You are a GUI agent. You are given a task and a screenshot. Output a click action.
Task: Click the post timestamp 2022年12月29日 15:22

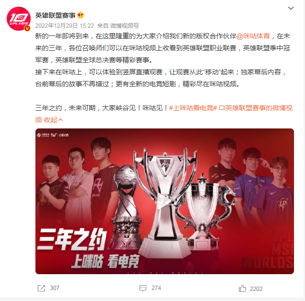tap(65, 26)
